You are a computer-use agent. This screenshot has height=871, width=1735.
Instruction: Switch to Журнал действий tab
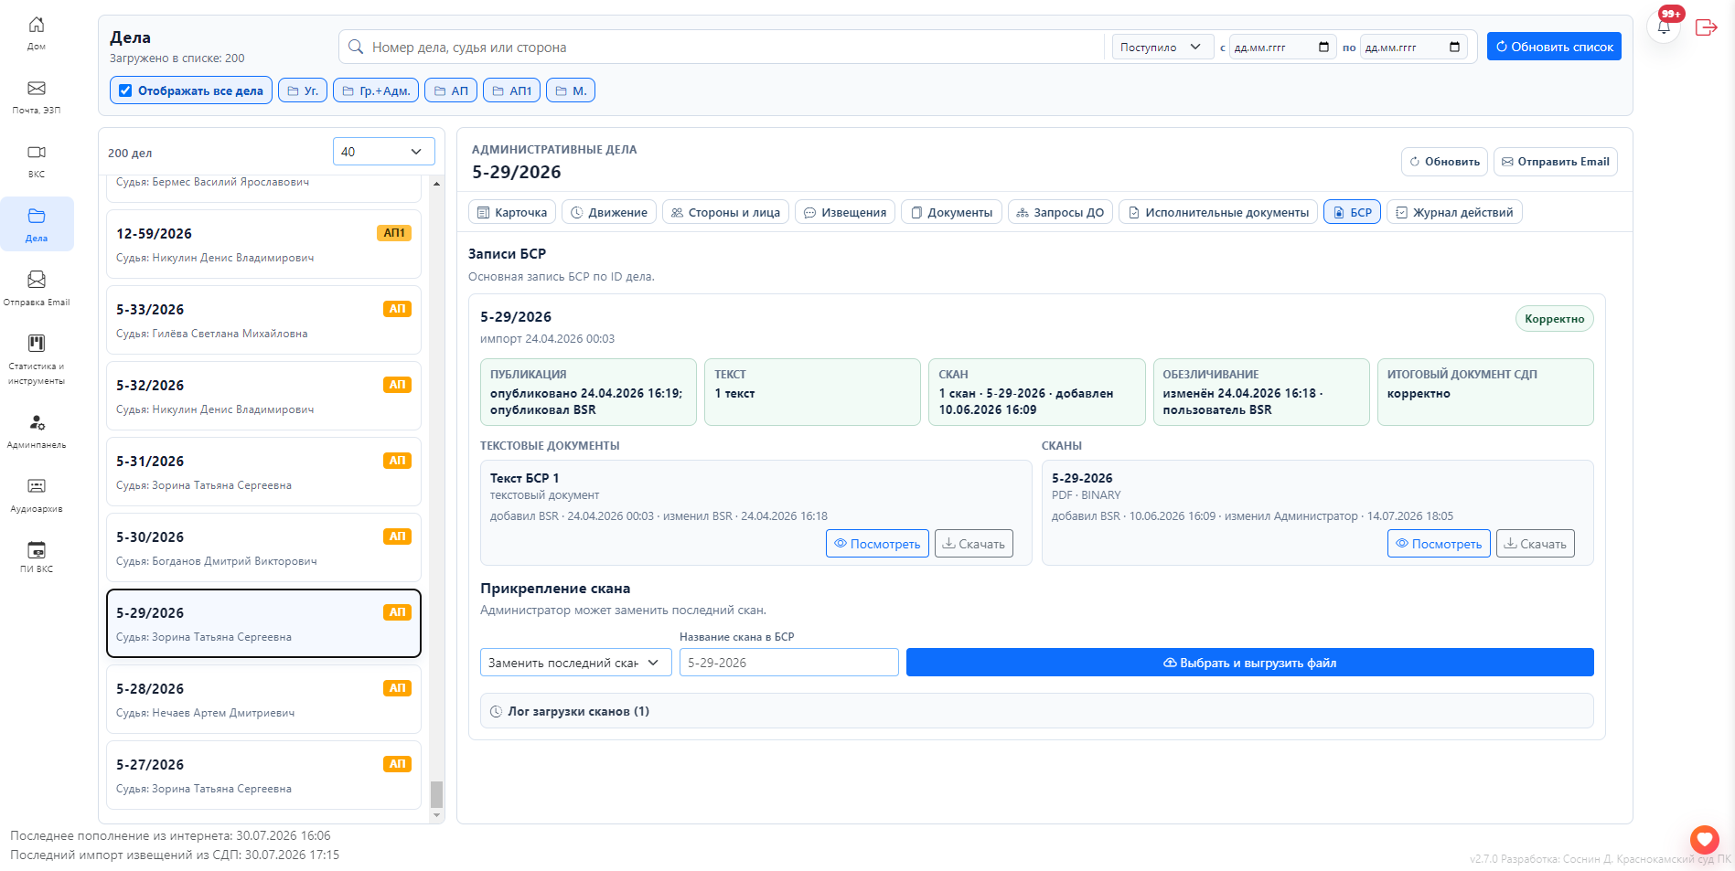point(1454,212)
